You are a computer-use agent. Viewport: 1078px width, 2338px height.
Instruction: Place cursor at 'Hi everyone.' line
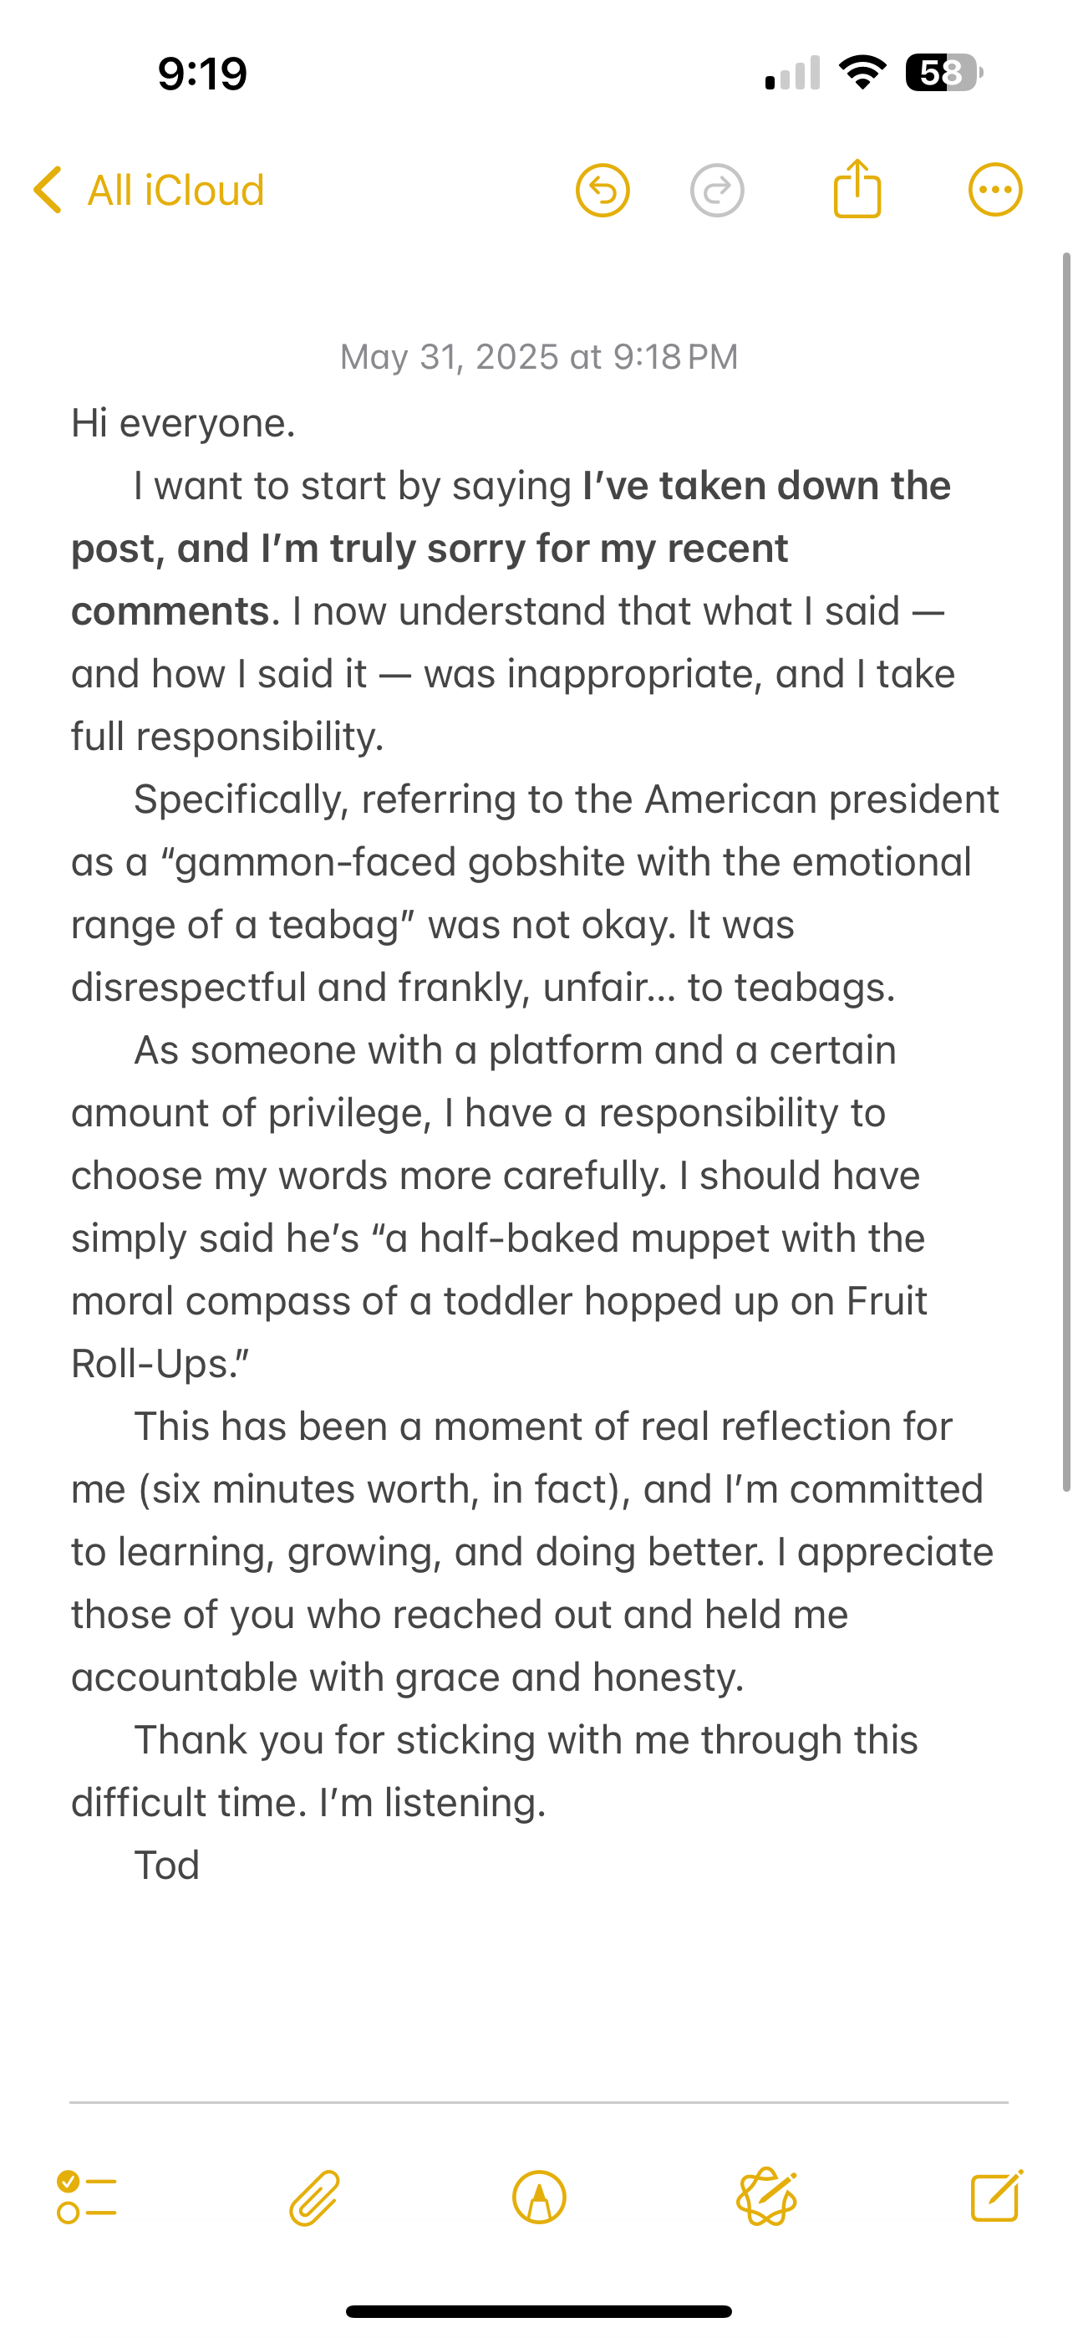183,423
